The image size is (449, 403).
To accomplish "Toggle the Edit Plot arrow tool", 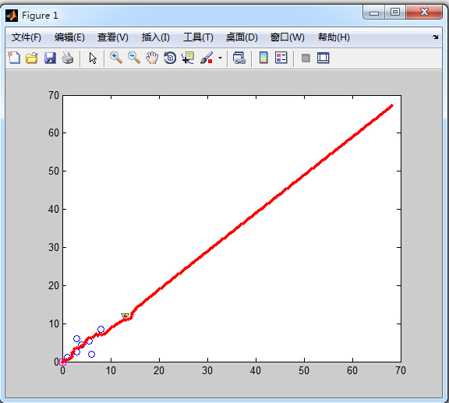I will [x=93, y=58].
